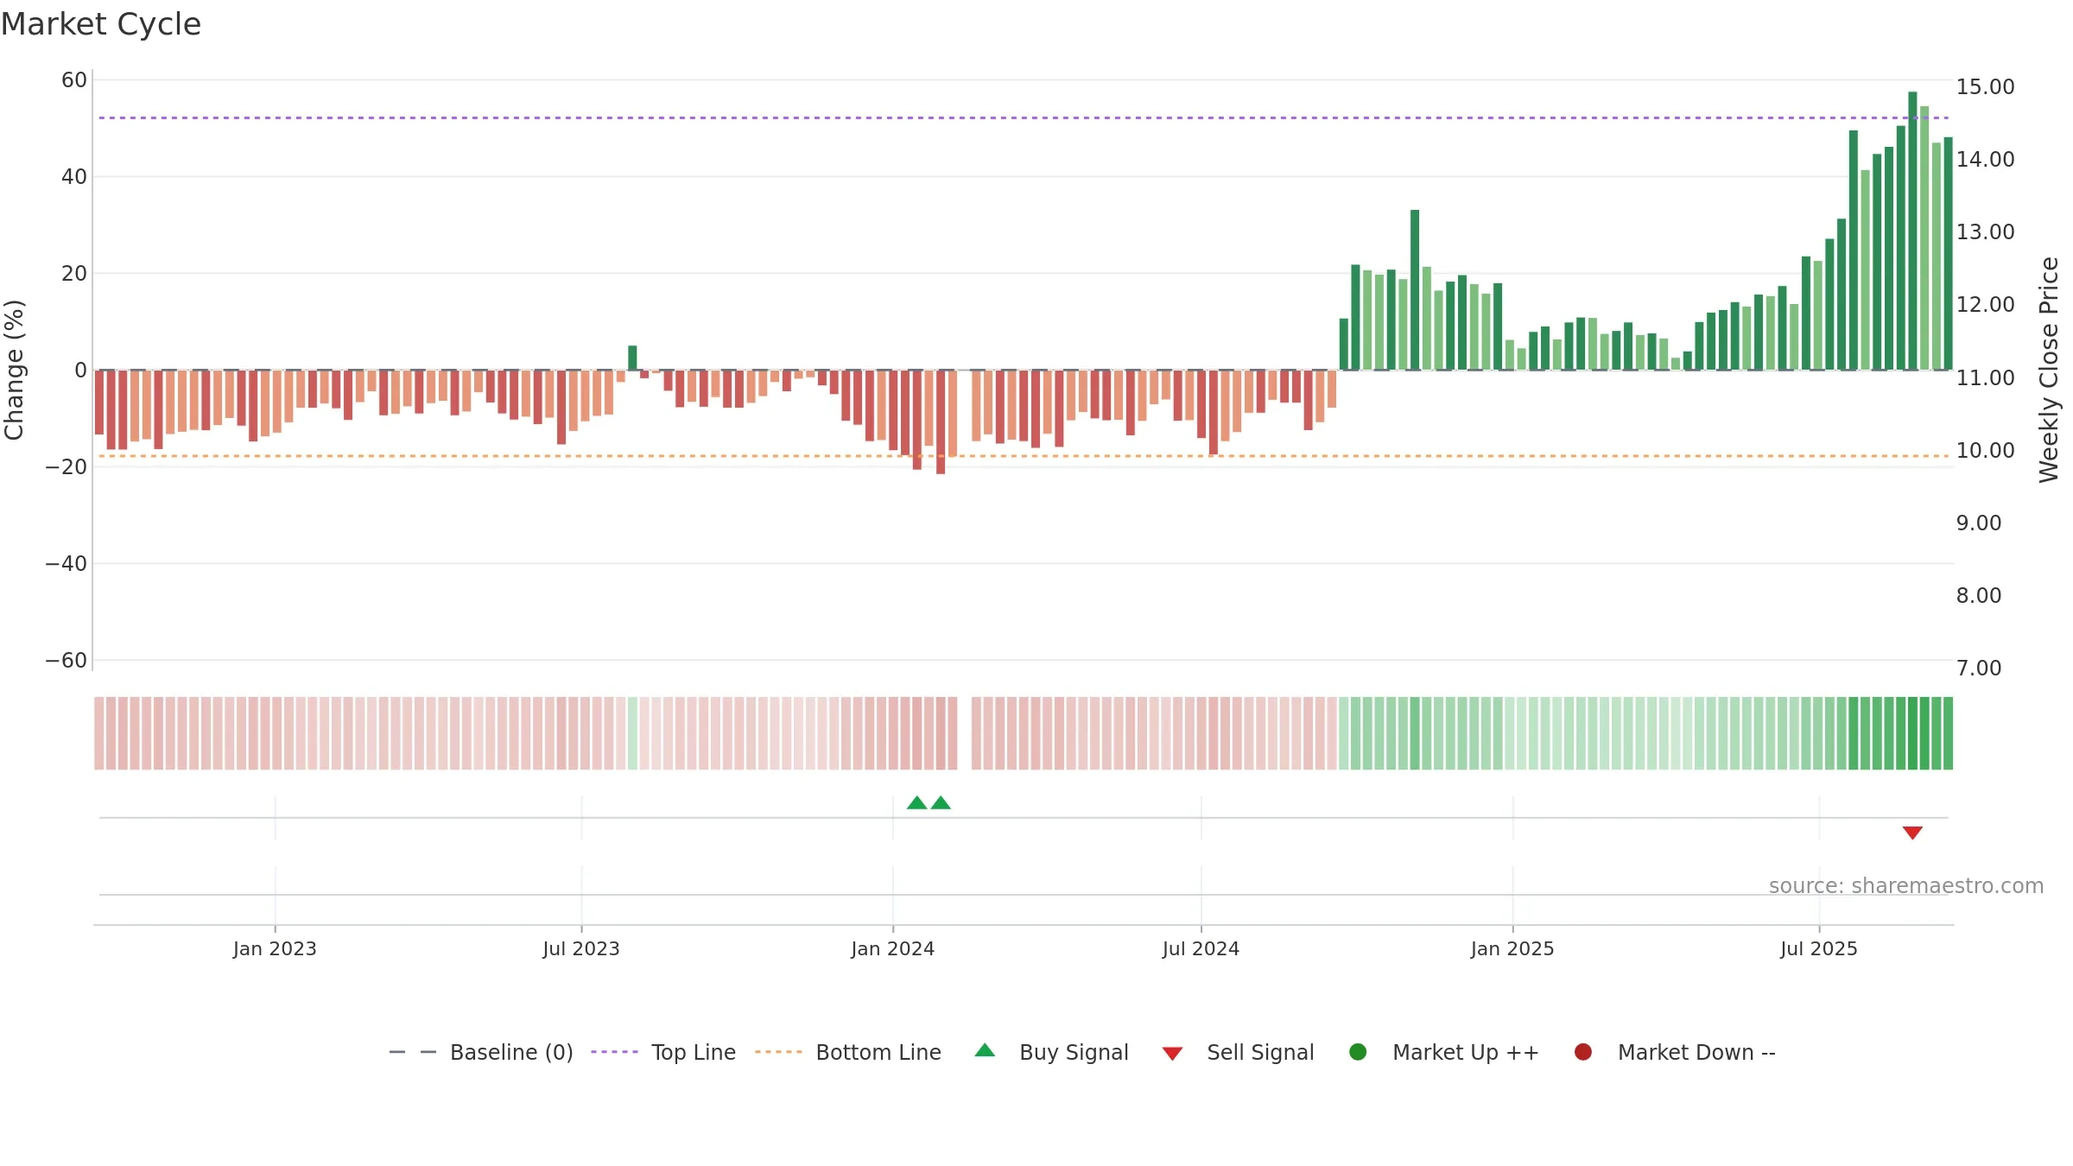Toggle the Sell Signal legend entry
This screenshot has height=1166, width=2073.
pos(1238,1052)
